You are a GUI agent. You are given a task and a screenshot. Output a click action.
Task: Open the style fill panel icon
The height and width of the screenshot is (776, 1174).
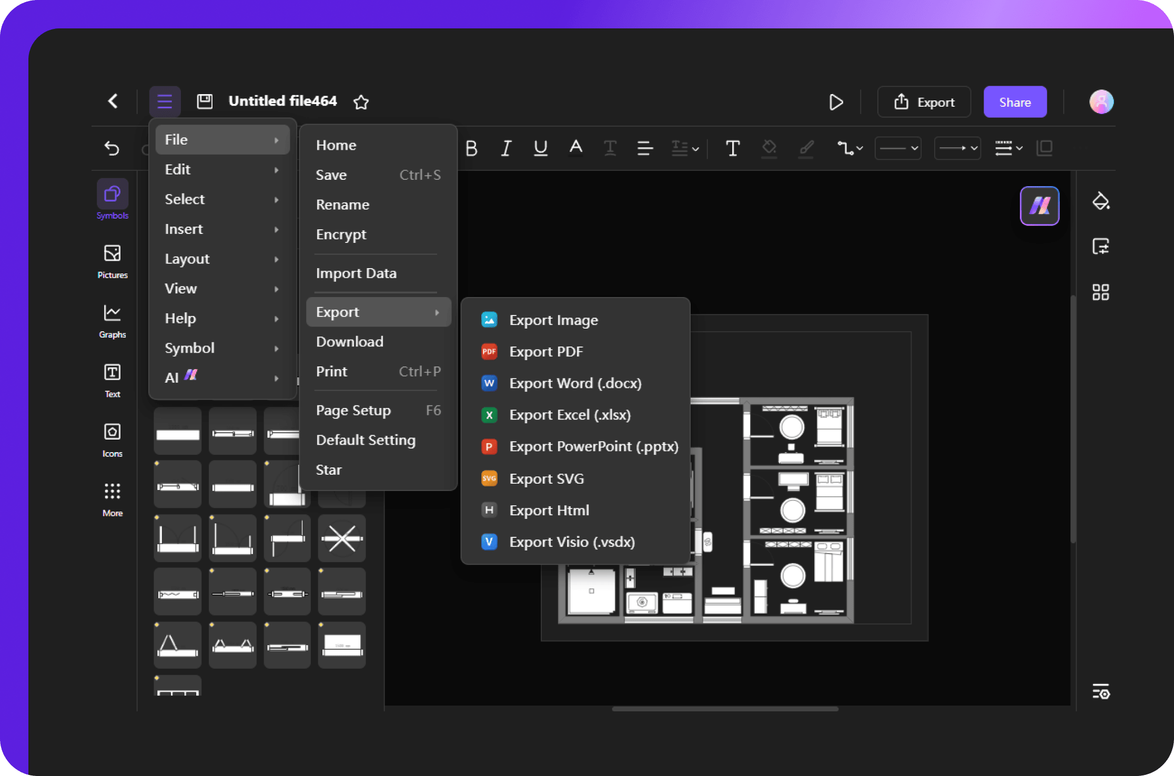point(1100,201)
